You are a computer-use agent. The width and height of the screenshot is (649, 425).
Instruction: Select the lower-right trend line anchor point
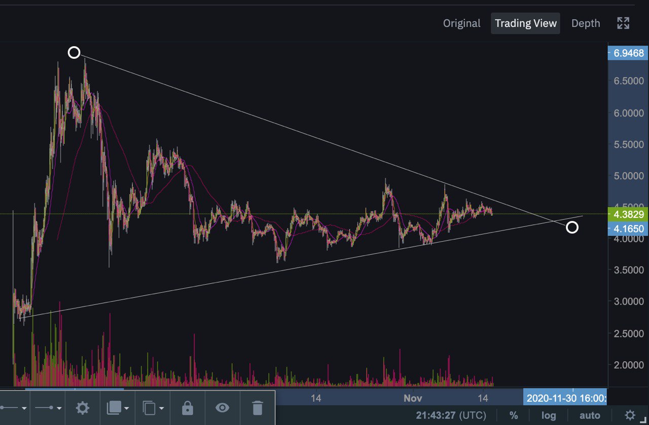[x=572, y=227]
